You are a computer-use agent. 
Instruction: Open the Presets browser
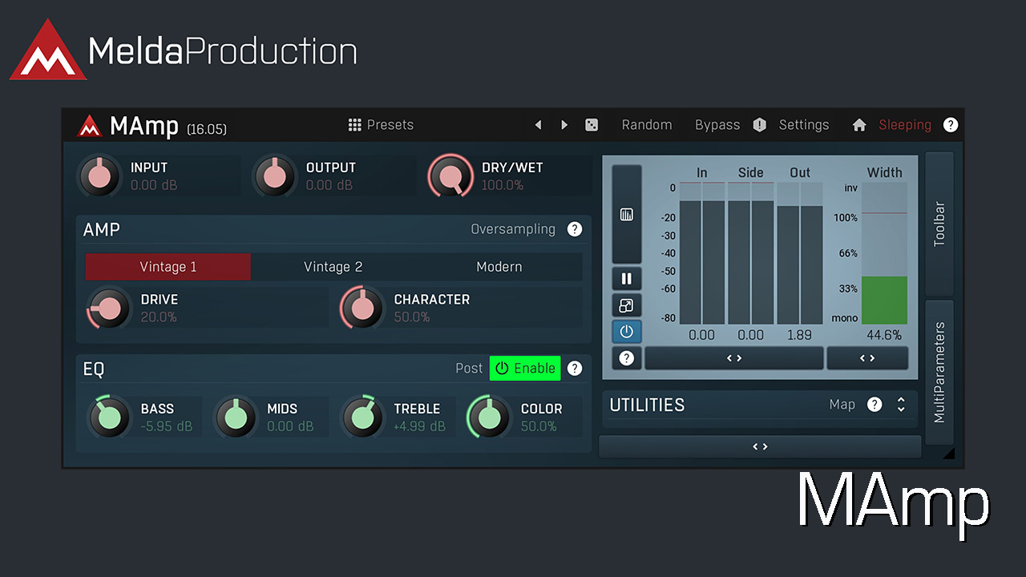(x=381, y=125)
